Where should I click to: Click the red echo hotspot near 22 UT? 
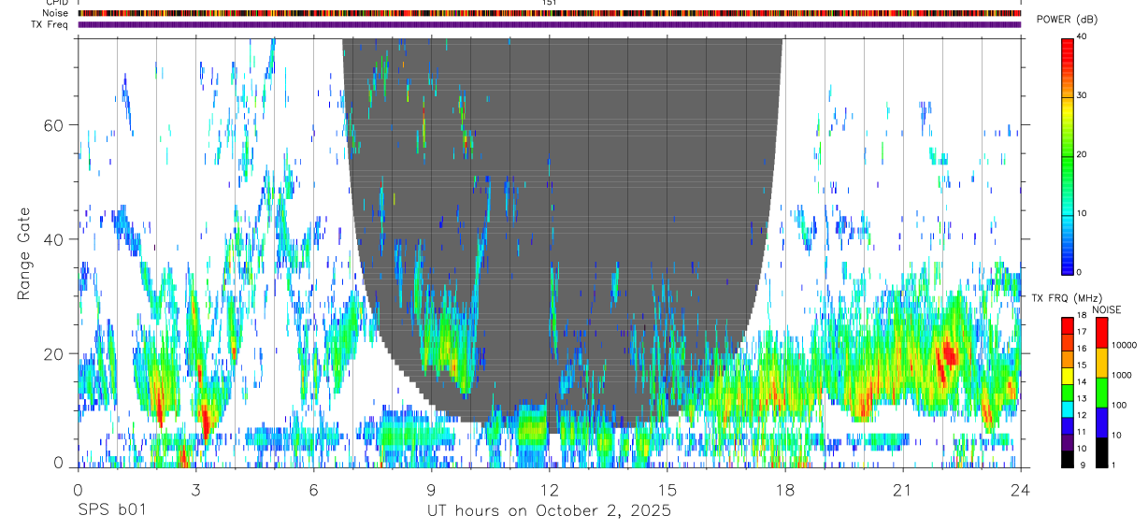click(x=950, y=355)
